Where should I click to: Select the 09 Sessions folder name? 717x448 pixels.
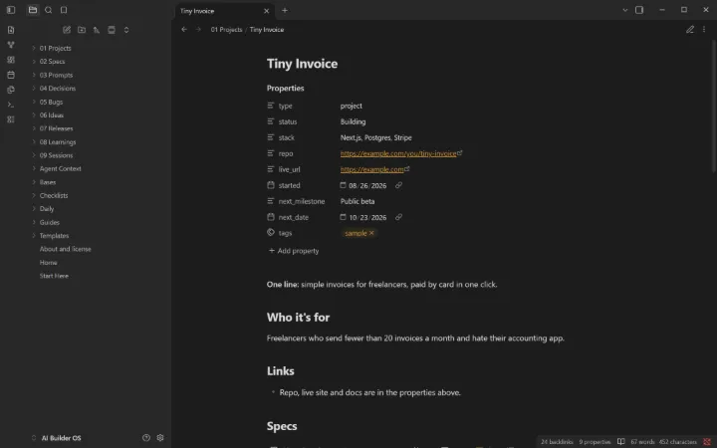point(56,155)
